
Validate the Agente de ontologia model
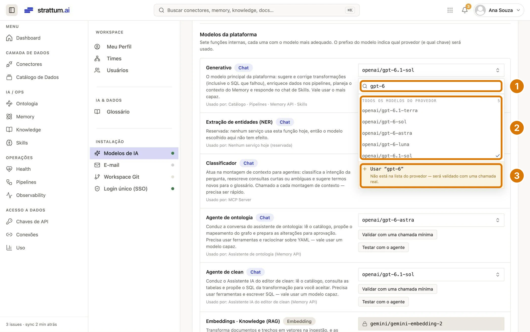click(397, 234)
